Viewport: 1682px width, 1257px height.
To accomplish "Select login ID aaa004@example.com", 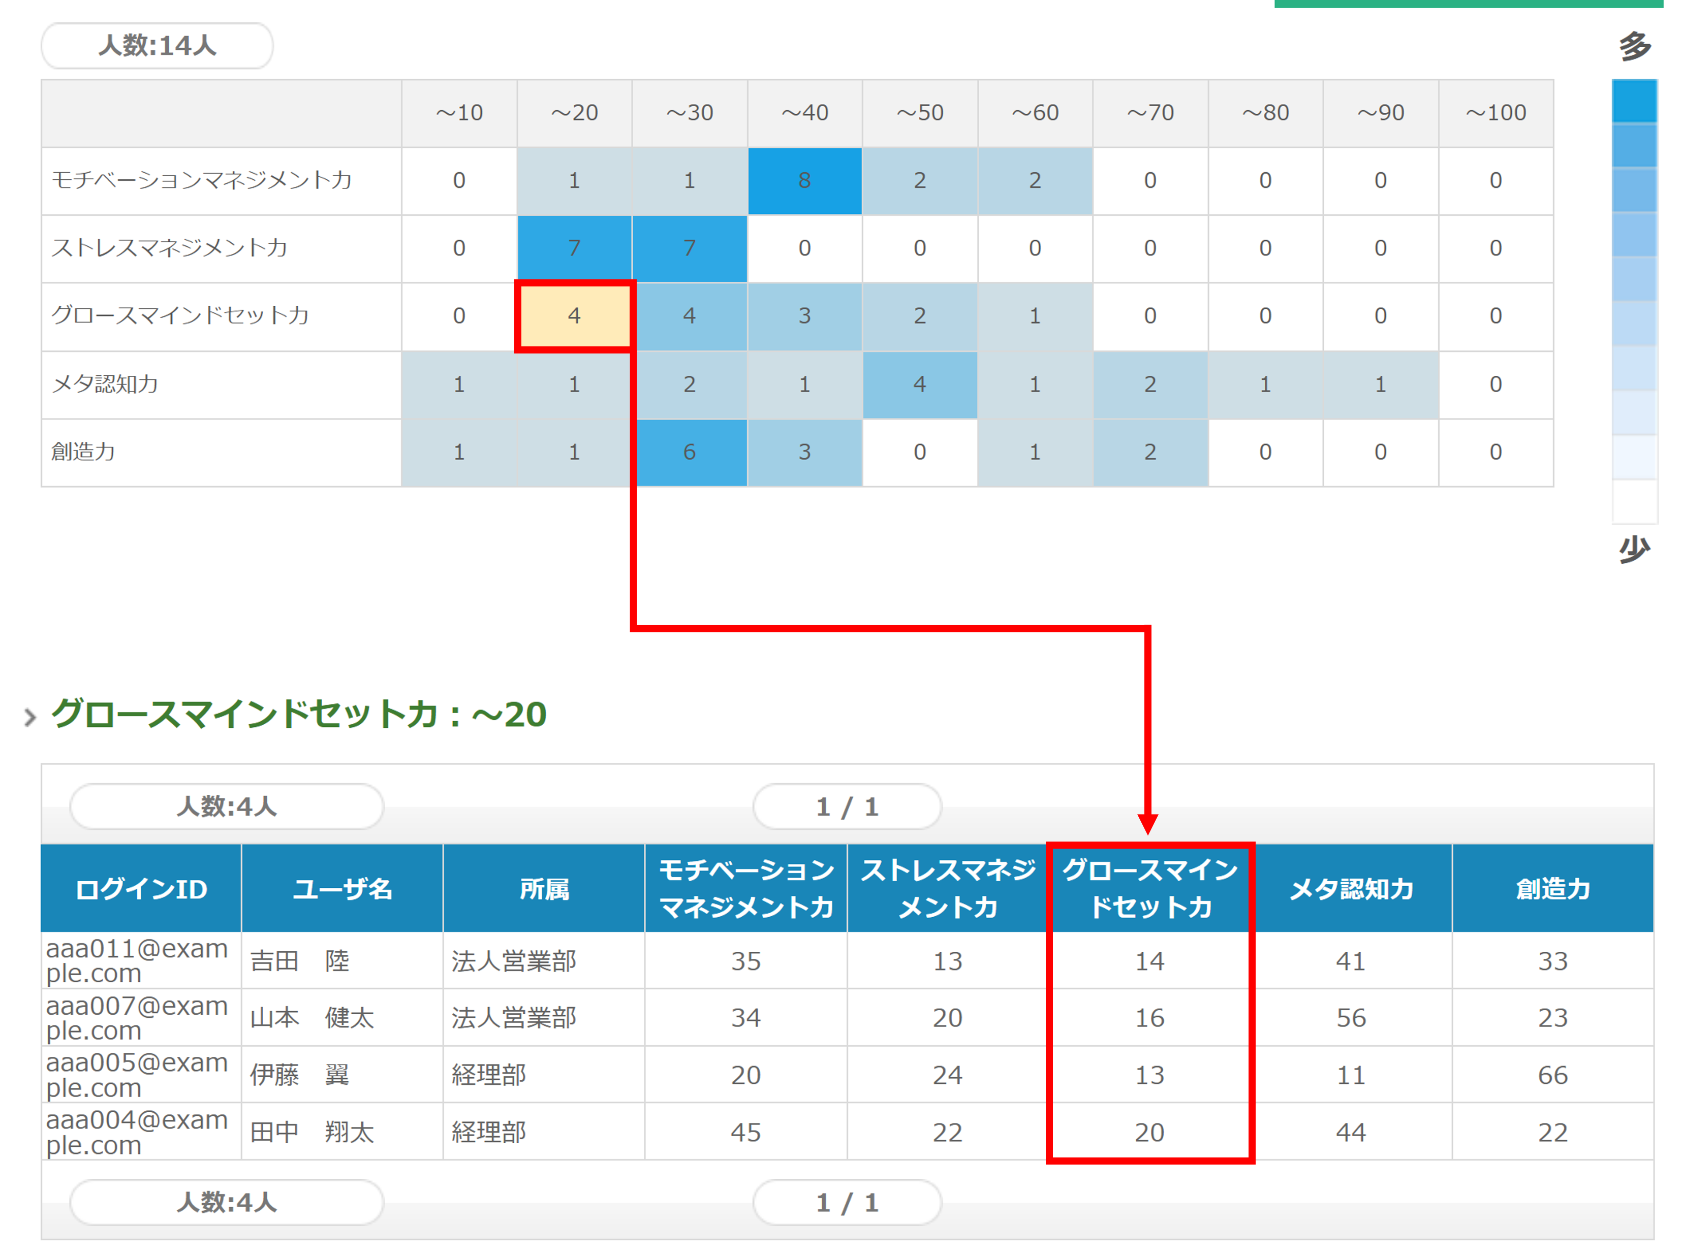I will pyautogui.click(x=137, y=1133).
